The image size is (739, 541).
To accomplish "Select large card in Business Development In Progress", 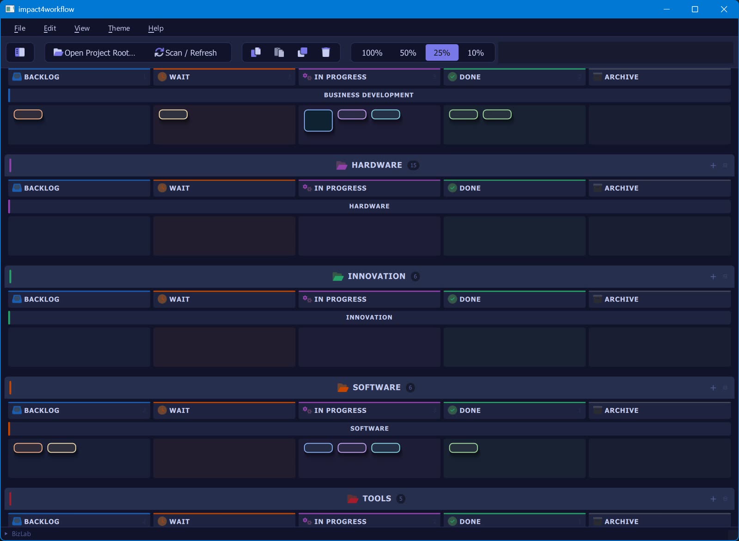I will [318, 120].
